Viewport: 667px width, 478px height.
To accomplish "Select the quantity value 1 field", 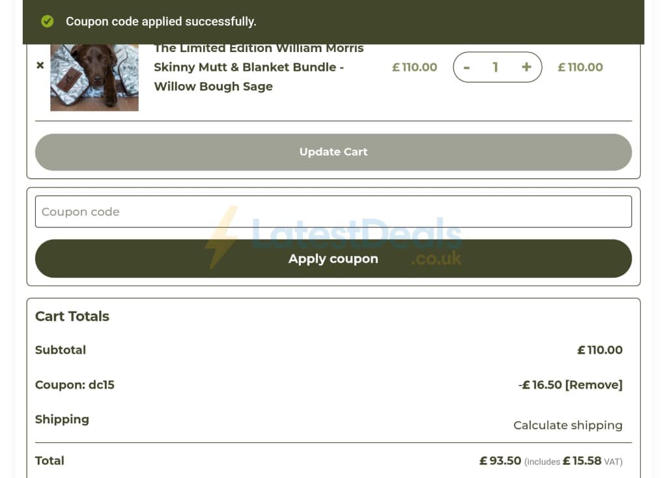I will click(x=496, y=67).
